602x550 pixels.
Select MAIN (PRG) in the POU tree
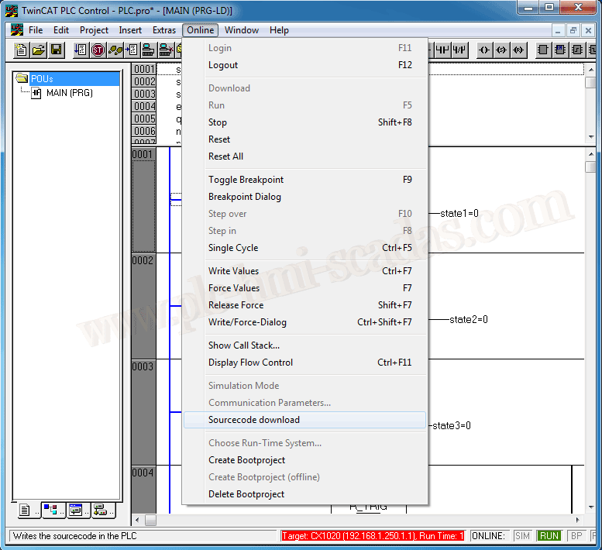69,93
